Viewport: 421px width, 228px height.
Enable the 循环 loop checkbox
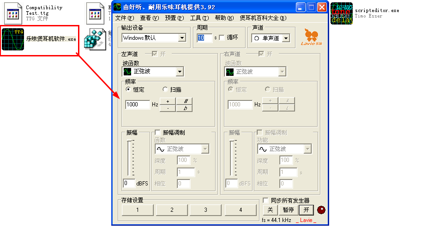click(x=222, y=37)
